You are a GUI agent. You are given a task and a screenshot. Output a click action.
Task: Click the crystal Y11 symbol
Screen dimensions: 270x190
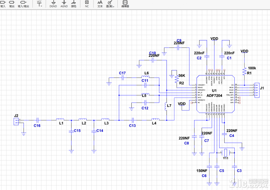click(x=226, y=153)
